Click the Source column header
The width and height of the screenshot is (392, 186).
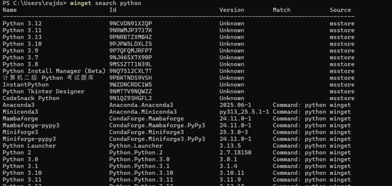tap(340, 10)
